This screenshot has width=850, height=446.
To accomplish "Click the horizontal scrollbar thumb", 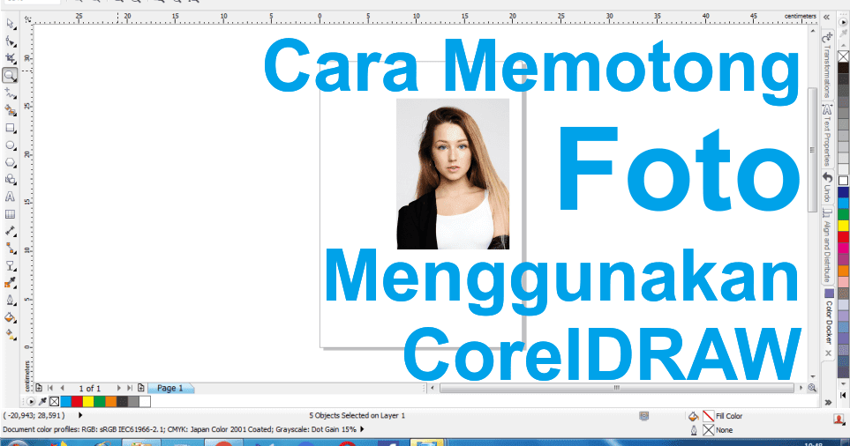I will (x=617, y=388).
